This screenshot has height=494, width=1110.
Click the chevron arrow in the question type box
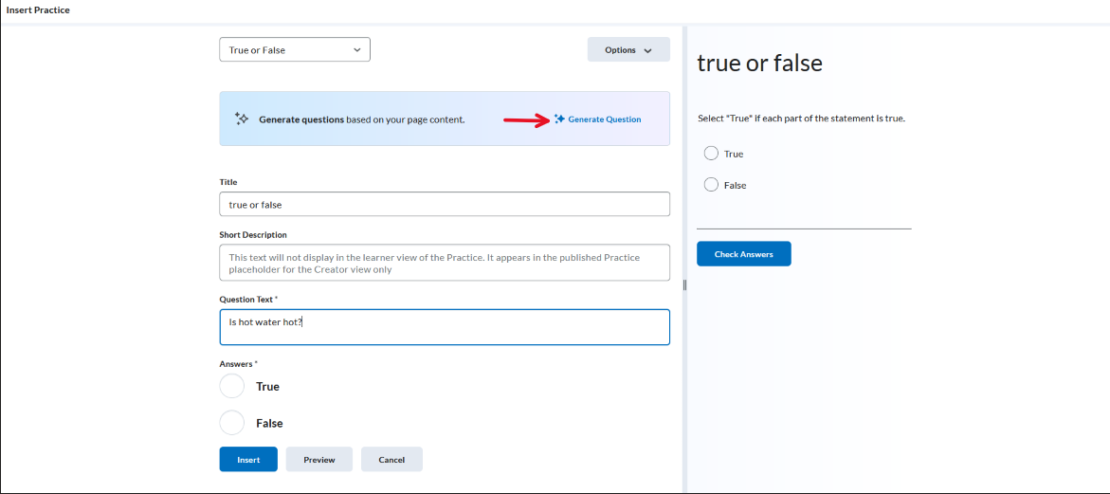(x=356, y=50)
